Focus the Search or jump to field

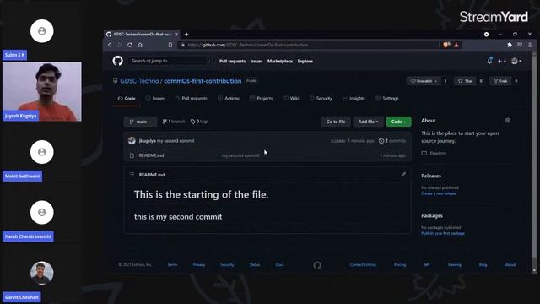(x=170, y=61)
